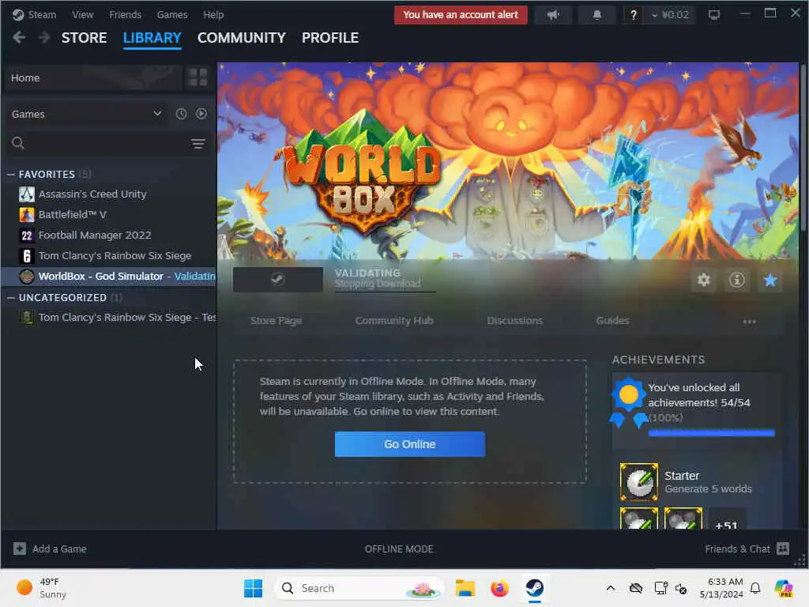809x607 pixels.
Task: Open WorldBox manage gear icon
Action: click(x=704, y=281)
